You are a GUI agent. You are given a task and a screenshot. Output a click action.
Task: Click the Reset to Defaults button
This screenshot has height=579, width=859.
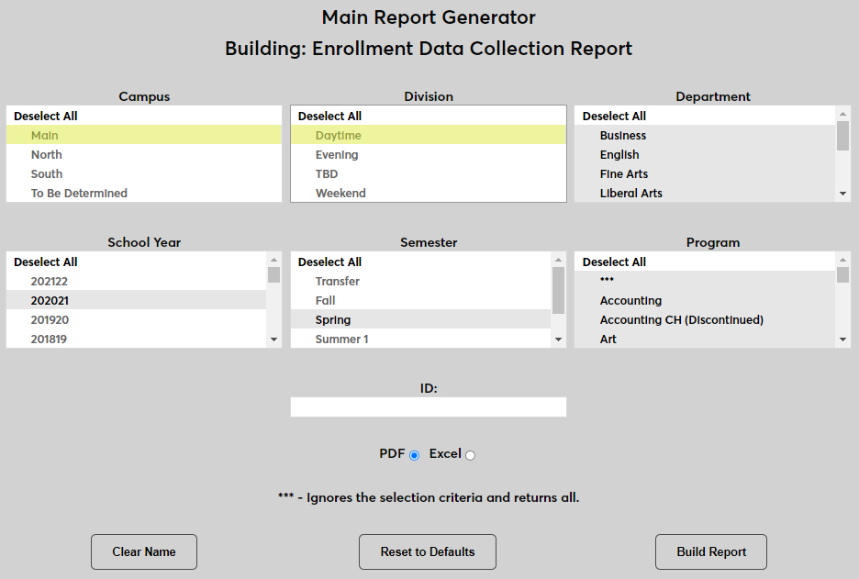(428, 551)
